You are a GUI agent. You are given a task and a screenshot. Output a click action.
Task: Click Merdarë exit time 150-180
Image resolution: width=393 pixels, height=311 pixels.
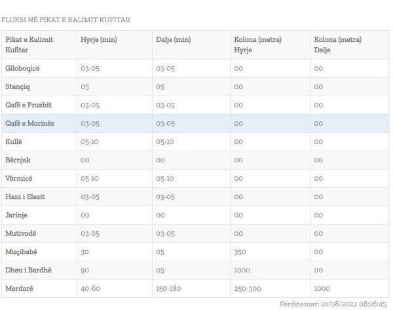168,289
